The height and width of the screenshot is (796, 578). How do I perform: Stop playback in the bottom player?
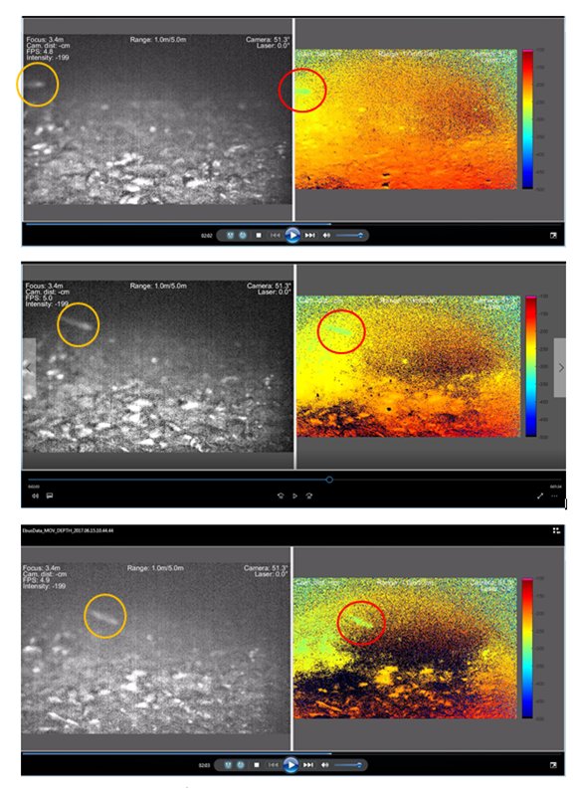click(257, 764)
